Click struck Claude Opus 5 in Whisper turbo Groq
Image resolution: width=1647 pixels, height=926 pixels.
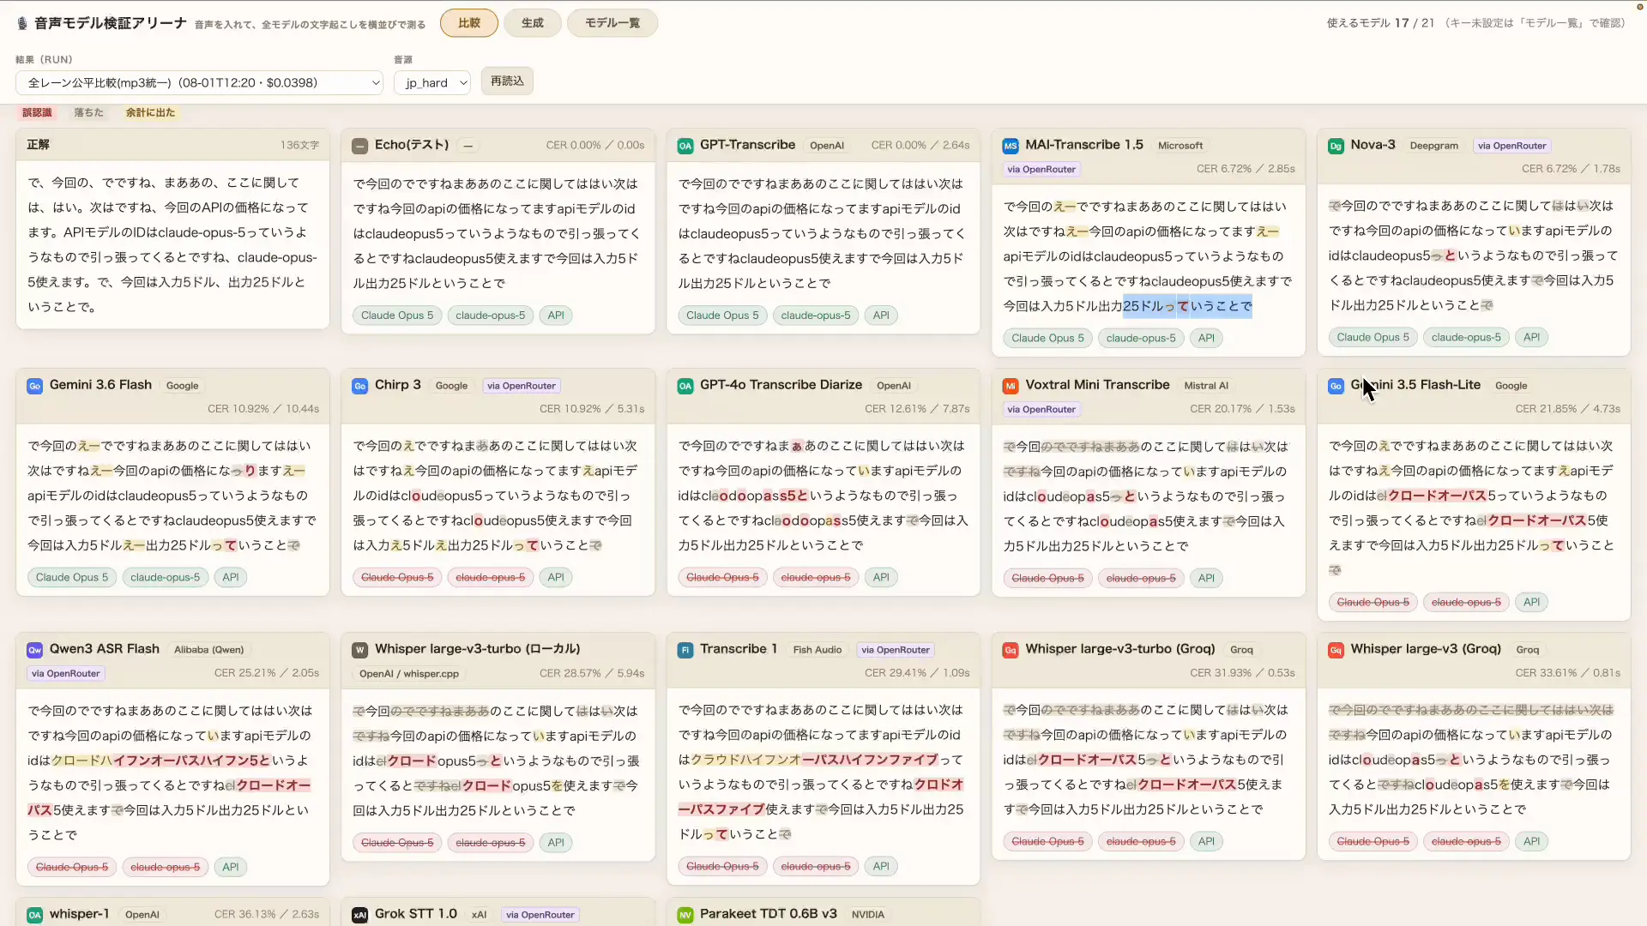click(x=1047, y=841)
